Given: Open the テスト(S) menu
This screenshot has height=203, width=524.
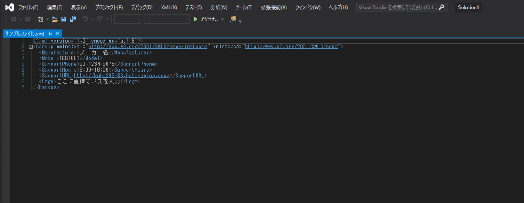Looking at the screenshot, I should [x=193, y=7].
